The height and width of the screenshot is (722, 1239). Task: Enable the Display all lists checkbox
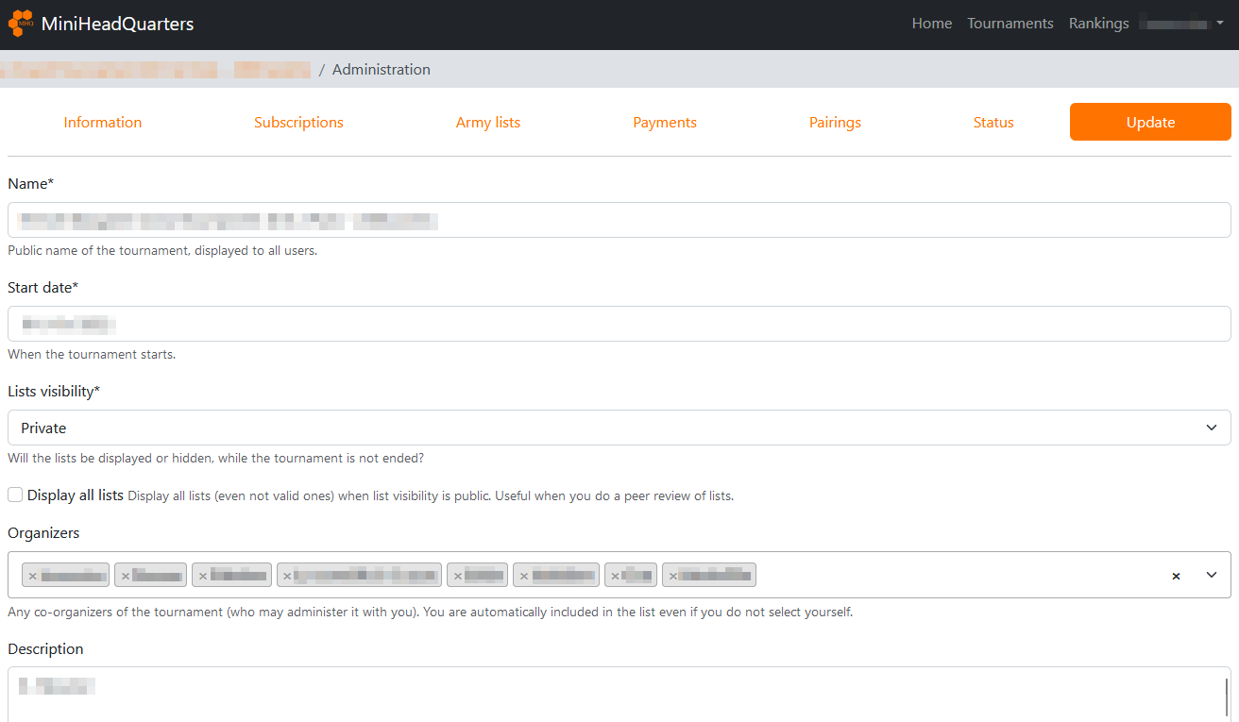(15, 495)
